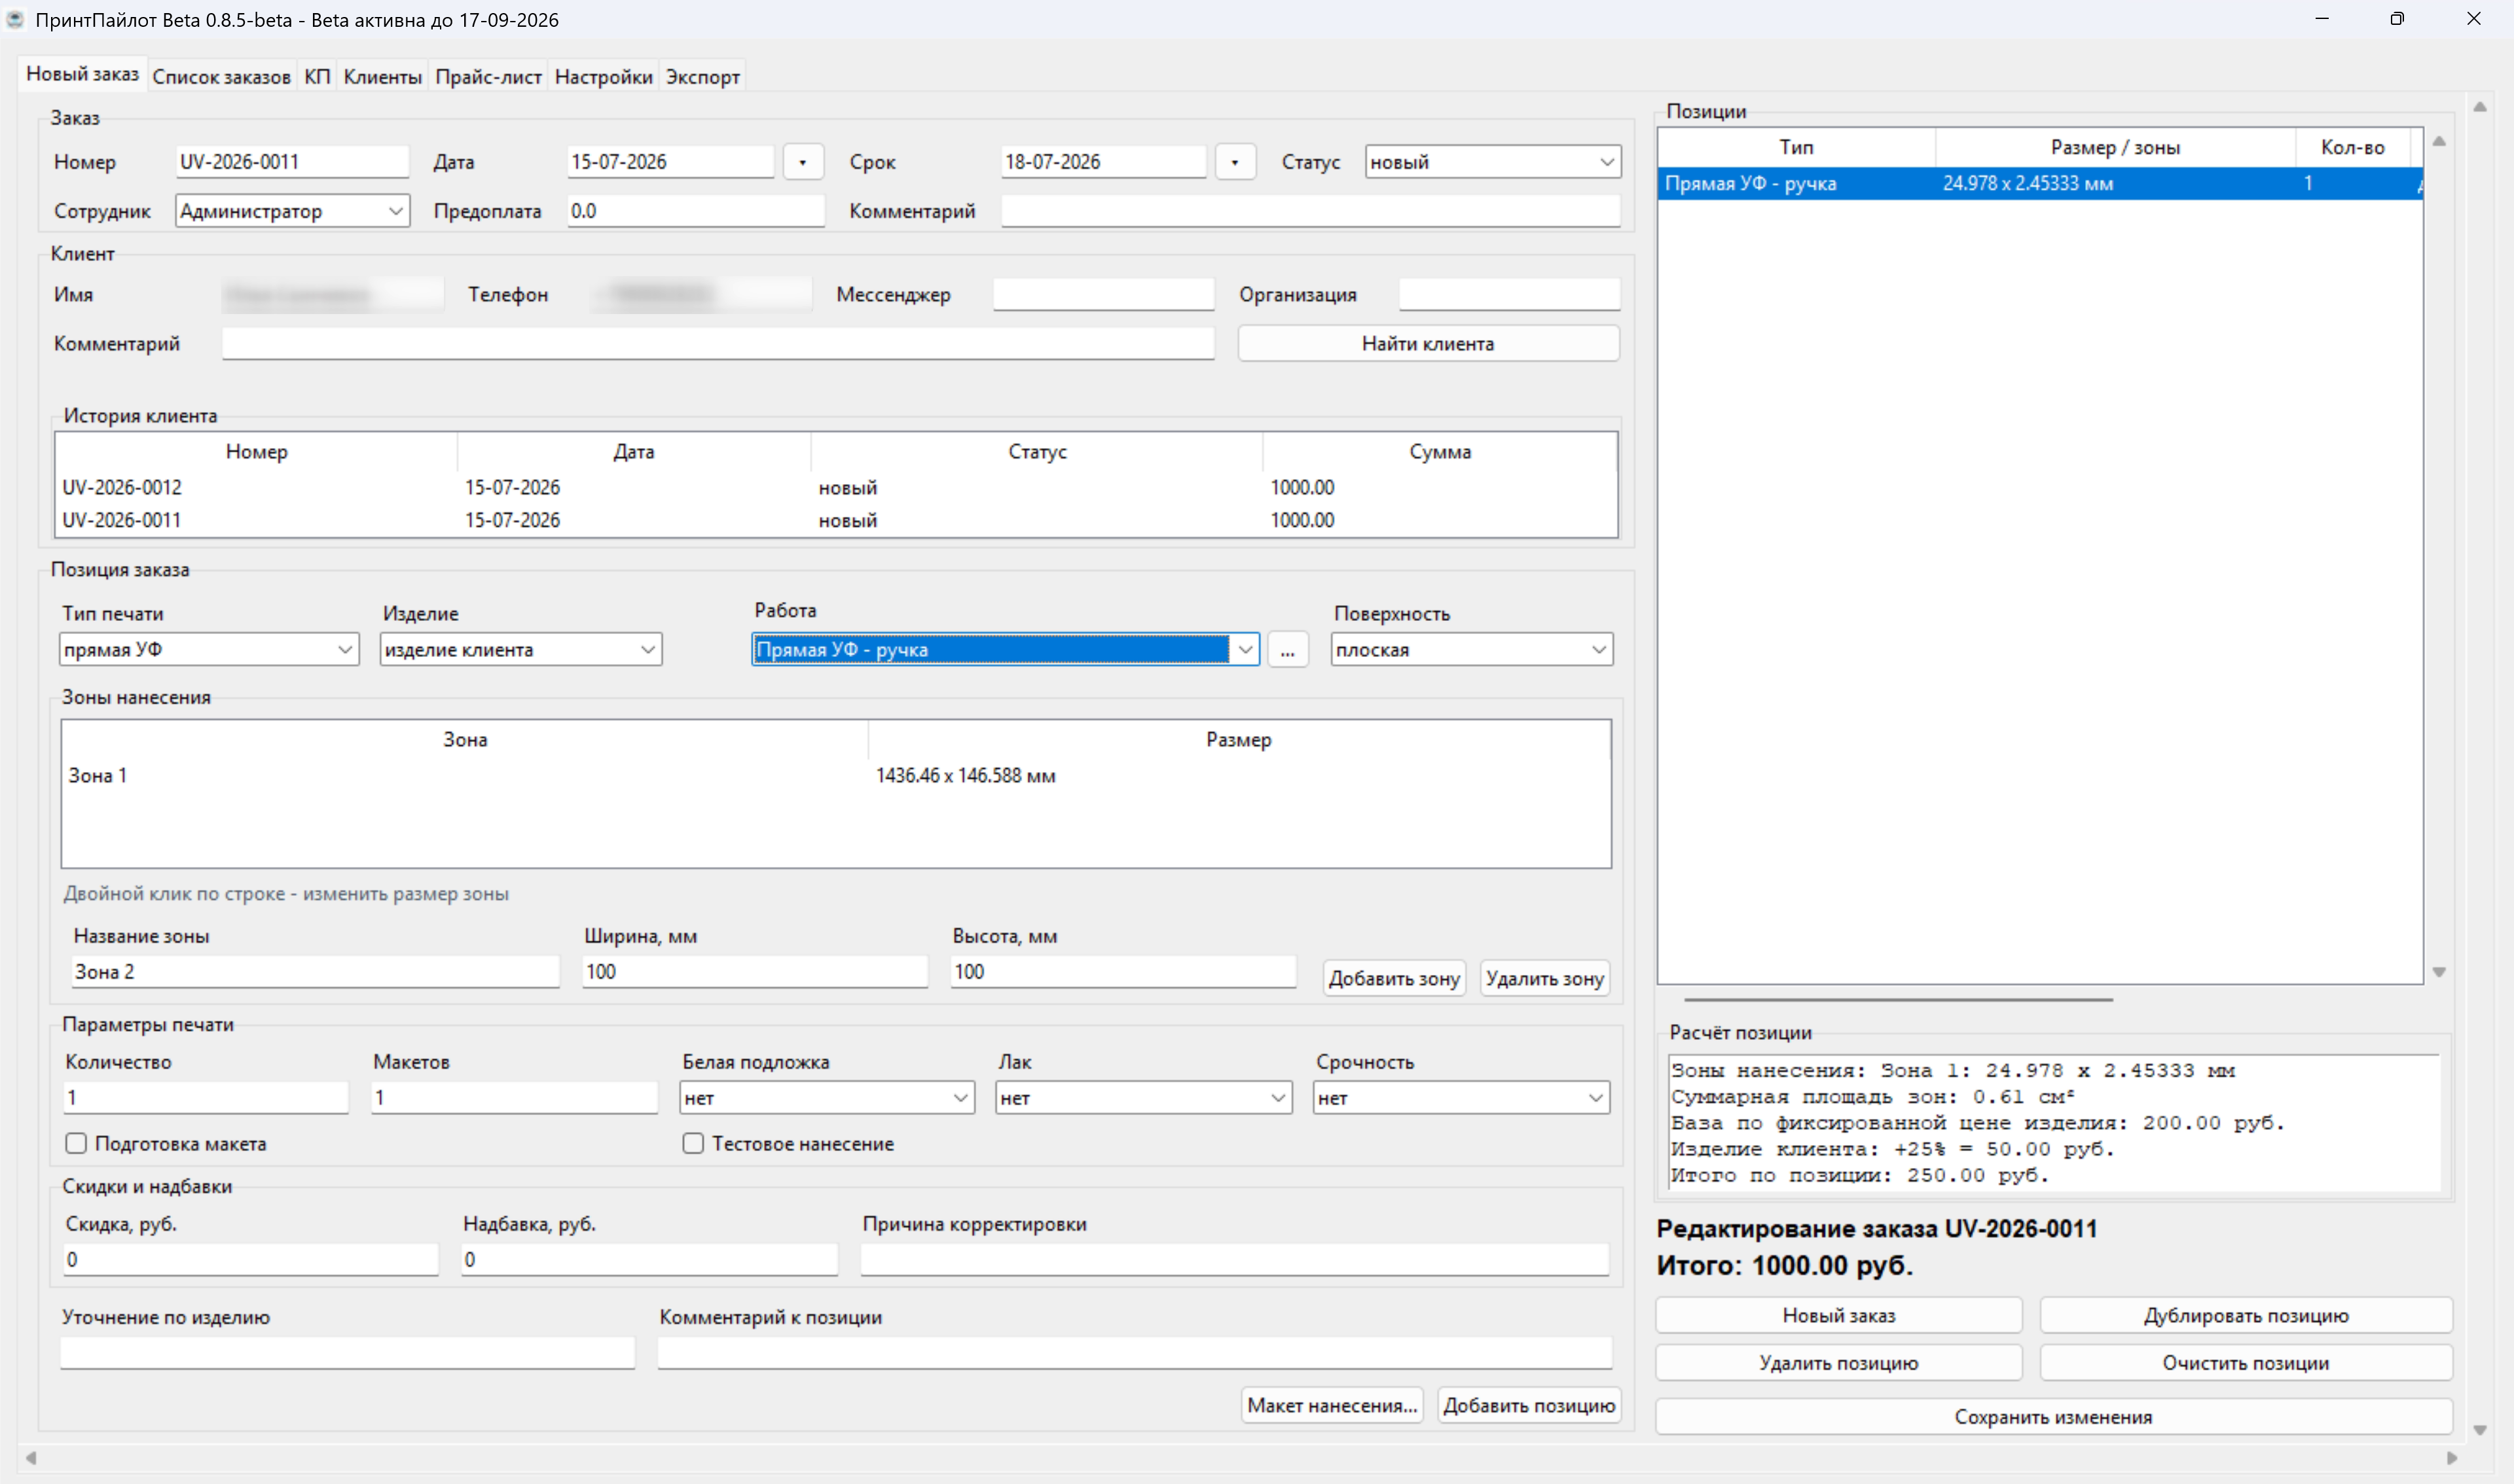Image resolution: width=2514 pixels, height=1484 pixels.
Task: Click the Очистить позиции button
Action: pos(2246,1363)
